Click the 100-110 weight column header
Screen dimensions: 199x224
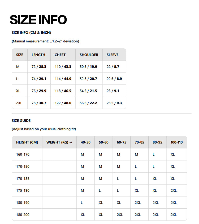[x=177, y=142]
